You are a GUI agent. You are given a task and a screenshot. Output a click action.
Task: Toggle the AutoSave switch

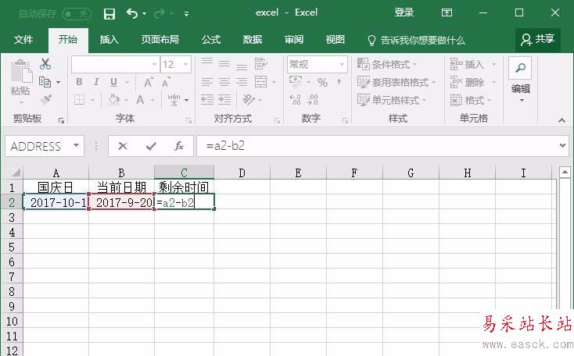[76, 13]
